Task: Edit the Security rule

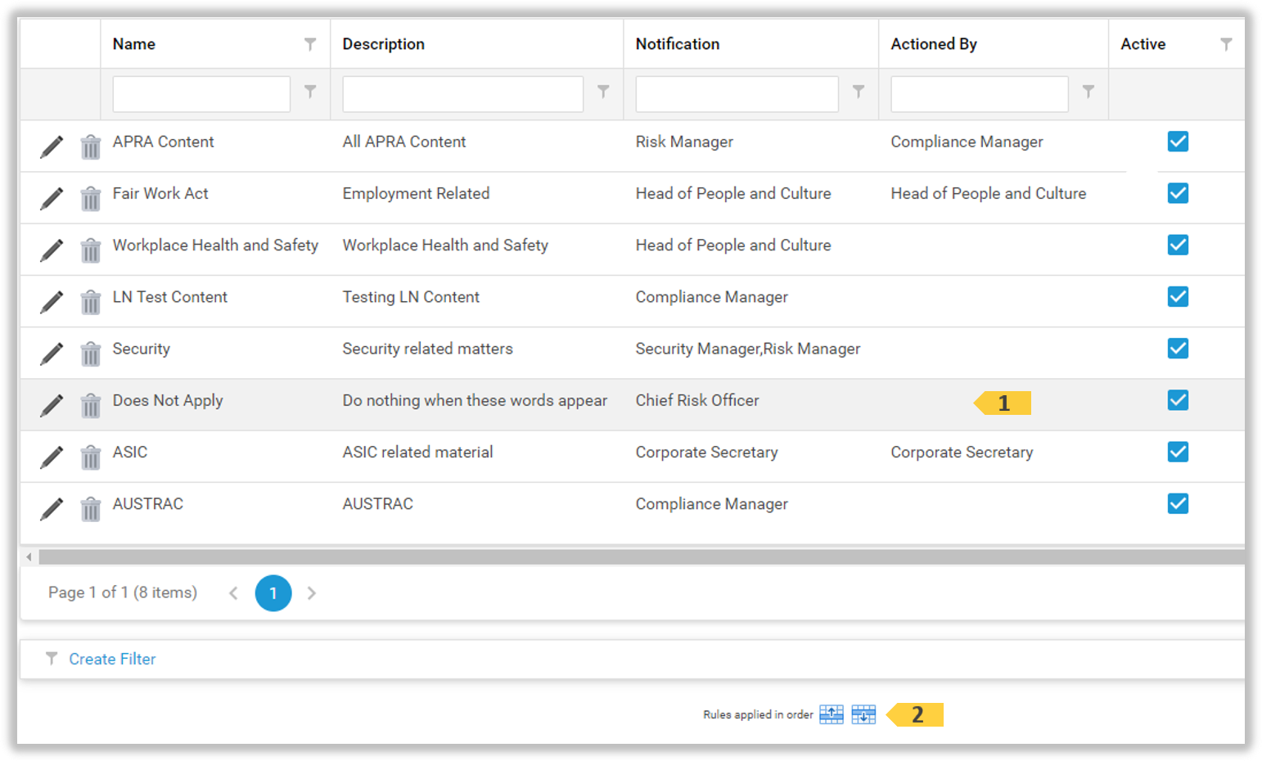Action: [52, 354]
